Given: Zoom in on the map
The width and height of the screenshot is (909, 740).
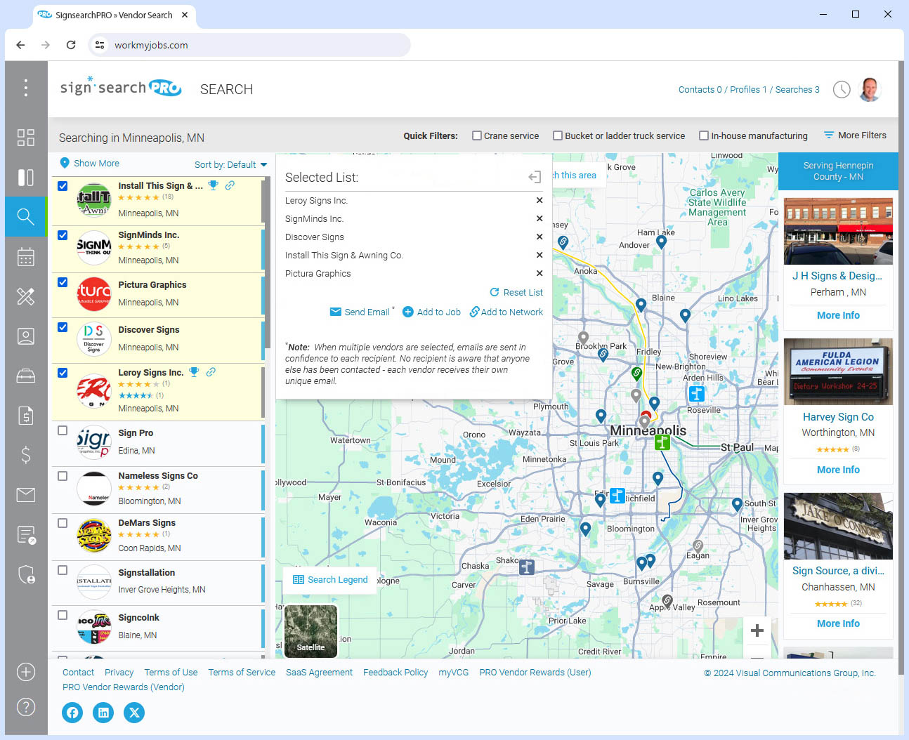Looking at the screenshot, I should point(757,630).
